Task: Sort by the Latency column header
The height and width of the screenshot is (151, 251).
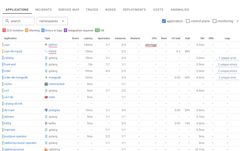Action: pos(88,38)
